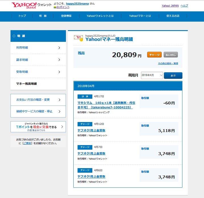
Task: Open the 利用月 2018年4月 dropdown
Action: pos(152,75)
